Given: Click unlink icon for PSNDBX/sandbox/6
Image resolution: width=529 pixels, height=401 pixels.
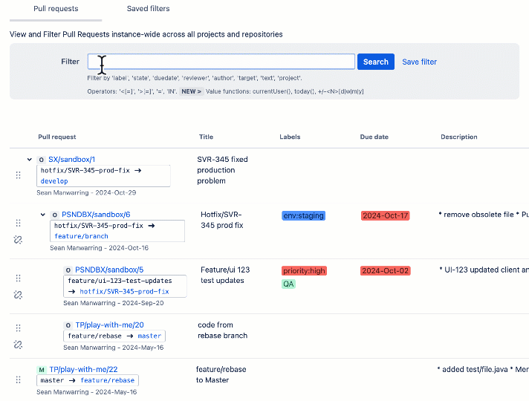Looking at the screenshot, I should click(x=18, y=240).
